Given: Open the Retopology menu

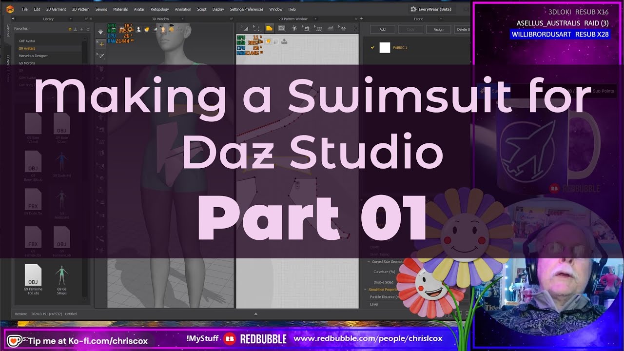Looking at the screenshot, I should [159, 9].
